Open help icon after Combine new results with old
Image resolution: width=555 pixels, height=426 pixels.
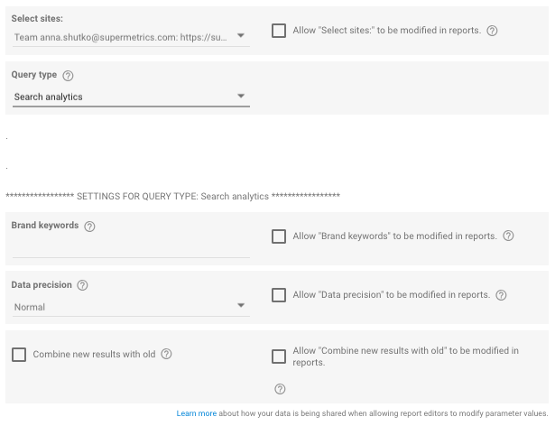tap(166, 354)
